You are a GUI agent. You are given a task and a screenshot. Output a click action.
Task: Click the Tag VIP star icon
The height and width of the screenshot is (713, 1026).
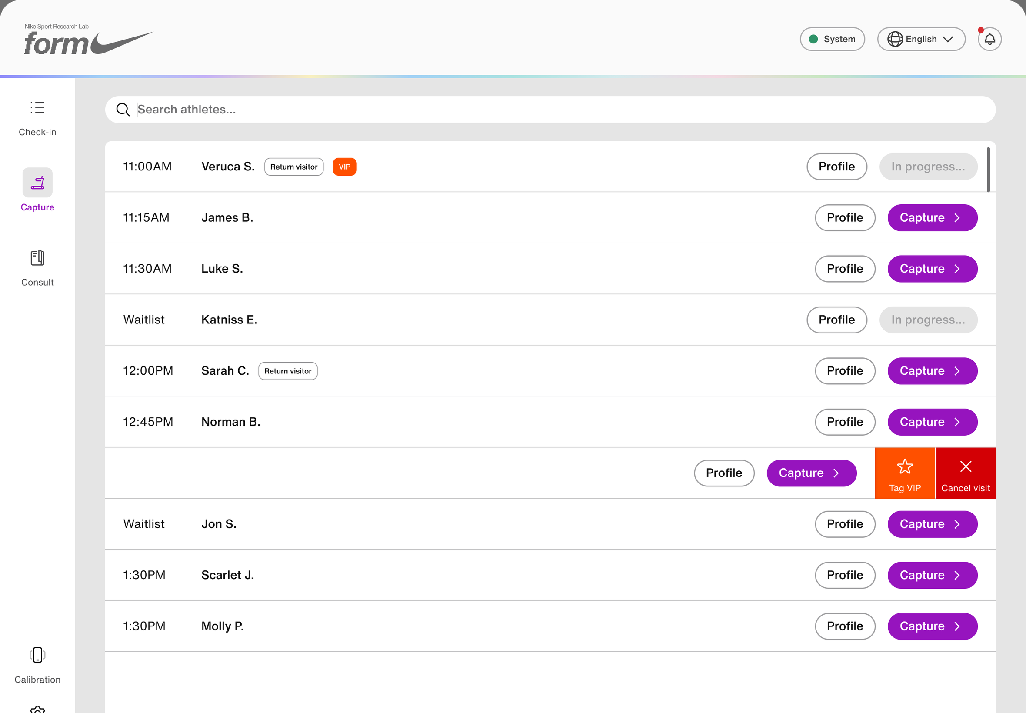905,466
